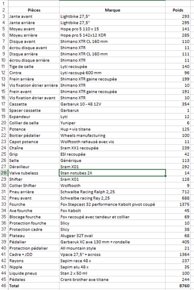Select cell 'Jante avant'
The height and width of the screenshot is (290, 194).
pos(34,16)
